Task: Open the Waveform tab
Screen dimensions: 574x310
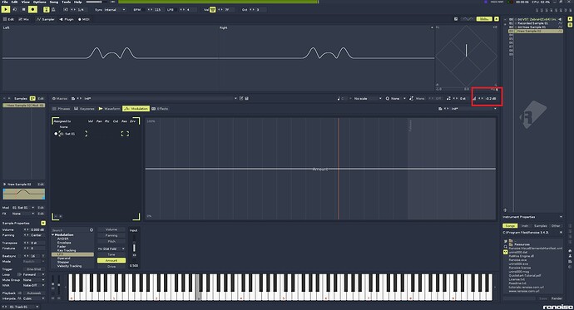Action: click(110, 109)
